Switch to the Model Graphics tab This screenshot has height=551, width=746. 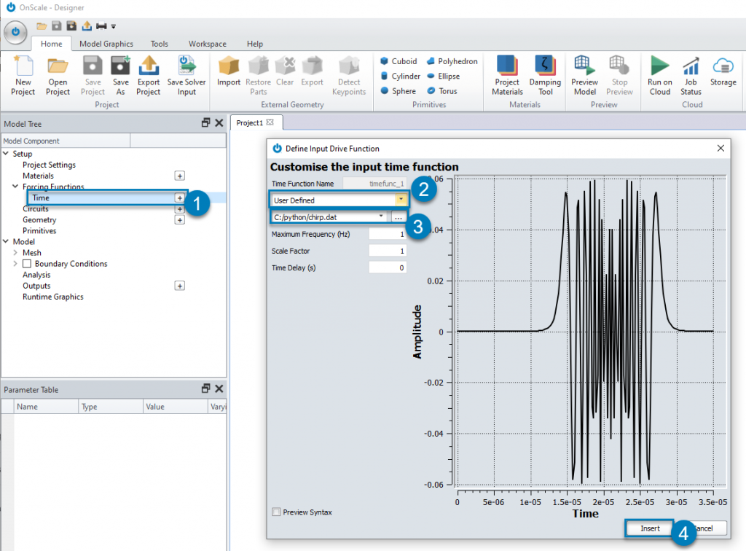pos(107,43)
